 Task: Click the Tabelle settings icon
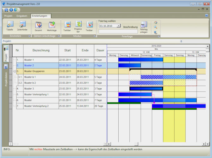tap(10, 25)
